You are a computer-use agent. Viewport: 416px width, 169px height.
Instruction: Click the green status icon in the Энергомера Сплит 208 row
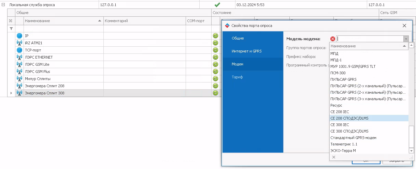215,86
